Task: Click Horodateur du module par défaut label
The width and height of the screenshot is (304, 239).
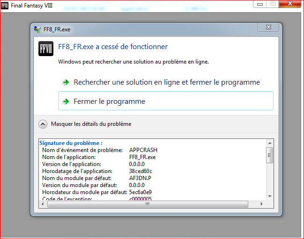Action: tap(85, 192)
